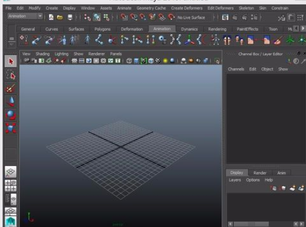Click the New Scene icon
Screen dimensions: 306x227
click(x=51, y=17)
